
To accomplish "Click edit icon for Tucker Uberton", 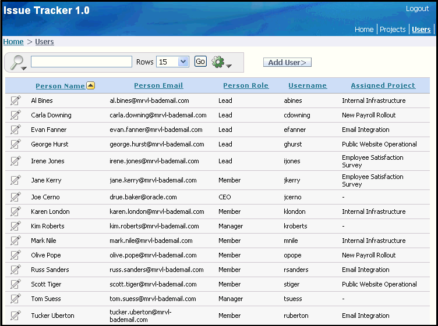I will coord(15,316).
